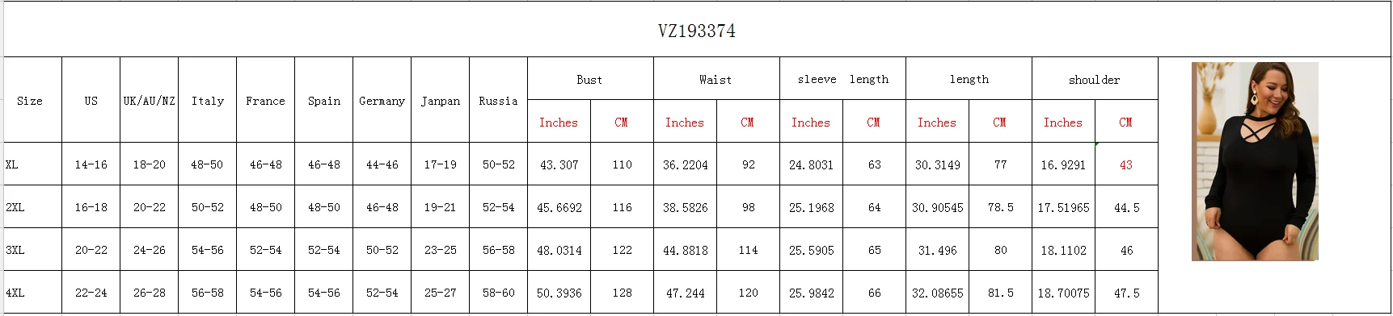Viewport: 1393px width, 316px height.
Task: Select the sleeve length header cell
Action: [842, 79]
